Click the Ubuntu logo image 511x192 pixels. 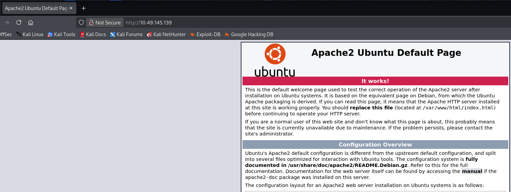(x=275, y=60)
